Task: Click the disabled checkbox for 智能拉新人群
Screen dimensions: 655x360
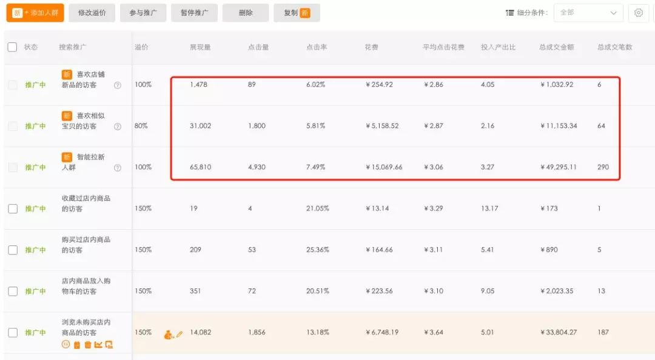Action: click(x=13, y=167)
